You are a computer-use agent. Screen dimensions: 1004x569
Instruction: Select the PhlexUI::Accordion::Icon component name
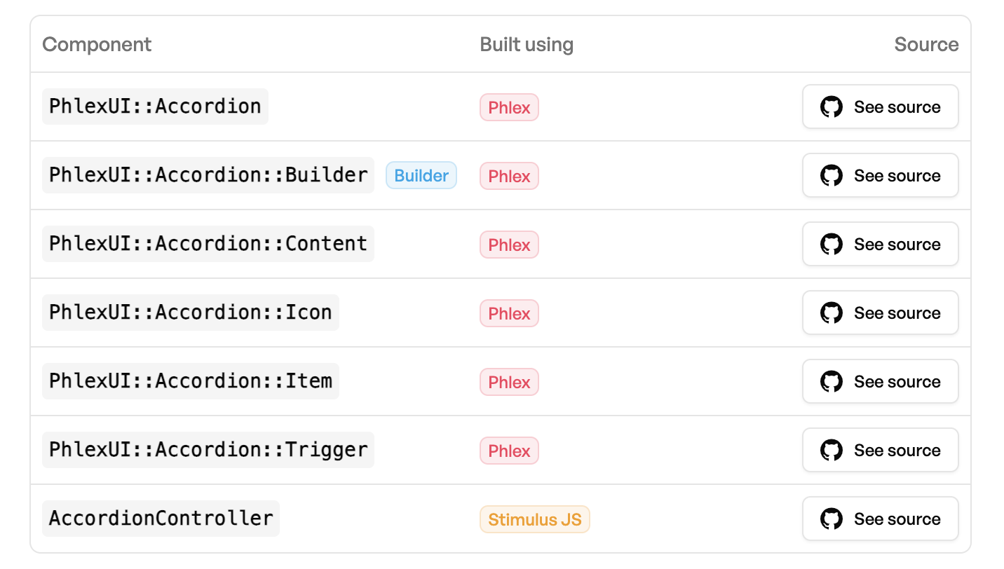[190, 312]
